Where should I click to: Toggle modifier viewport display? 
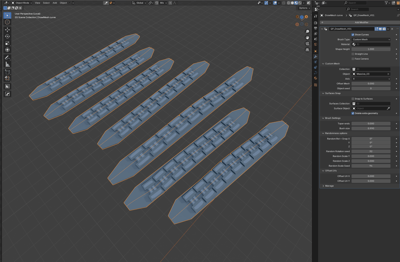pyautogui.click(x=380, y=29)
